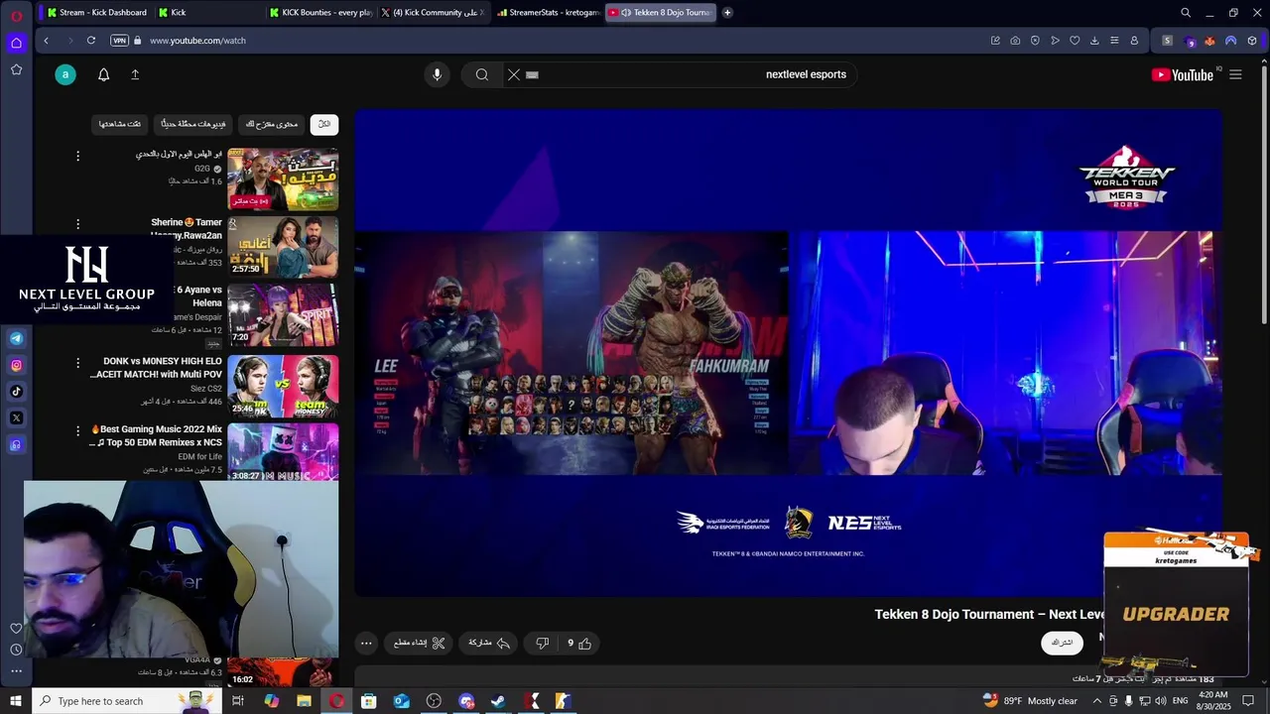
Task: Search tabs with magnifier icon
Action: (1186, 13)
